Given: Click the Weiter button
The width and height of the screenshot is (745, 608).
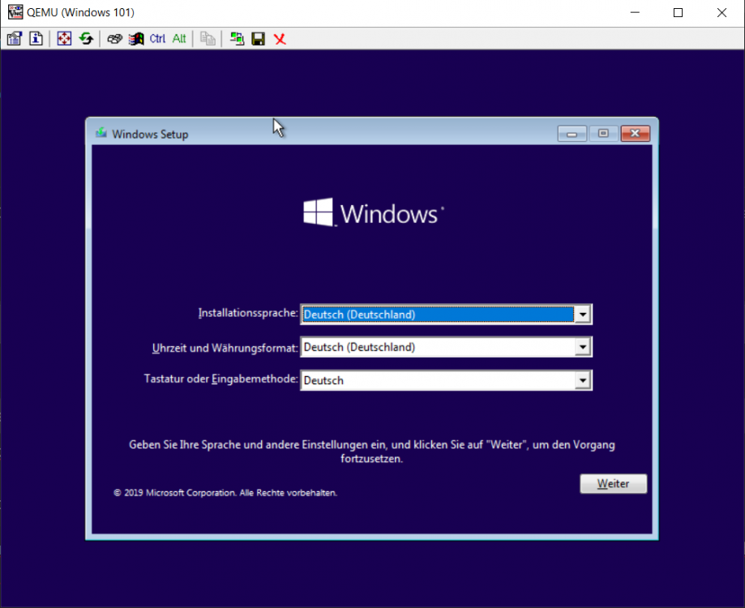Looking at the screenshot, I should pyautogui.click(x=614, y=483).
